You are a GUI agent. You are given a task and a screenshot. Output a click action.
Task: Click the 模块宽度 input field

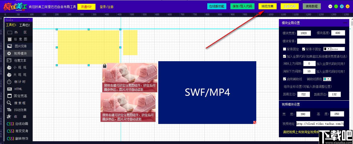click(x=304, y=33)
